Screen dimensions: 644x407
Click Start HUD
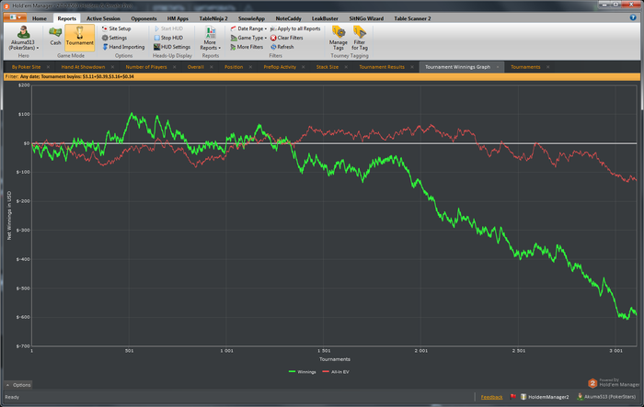[168, 28]
